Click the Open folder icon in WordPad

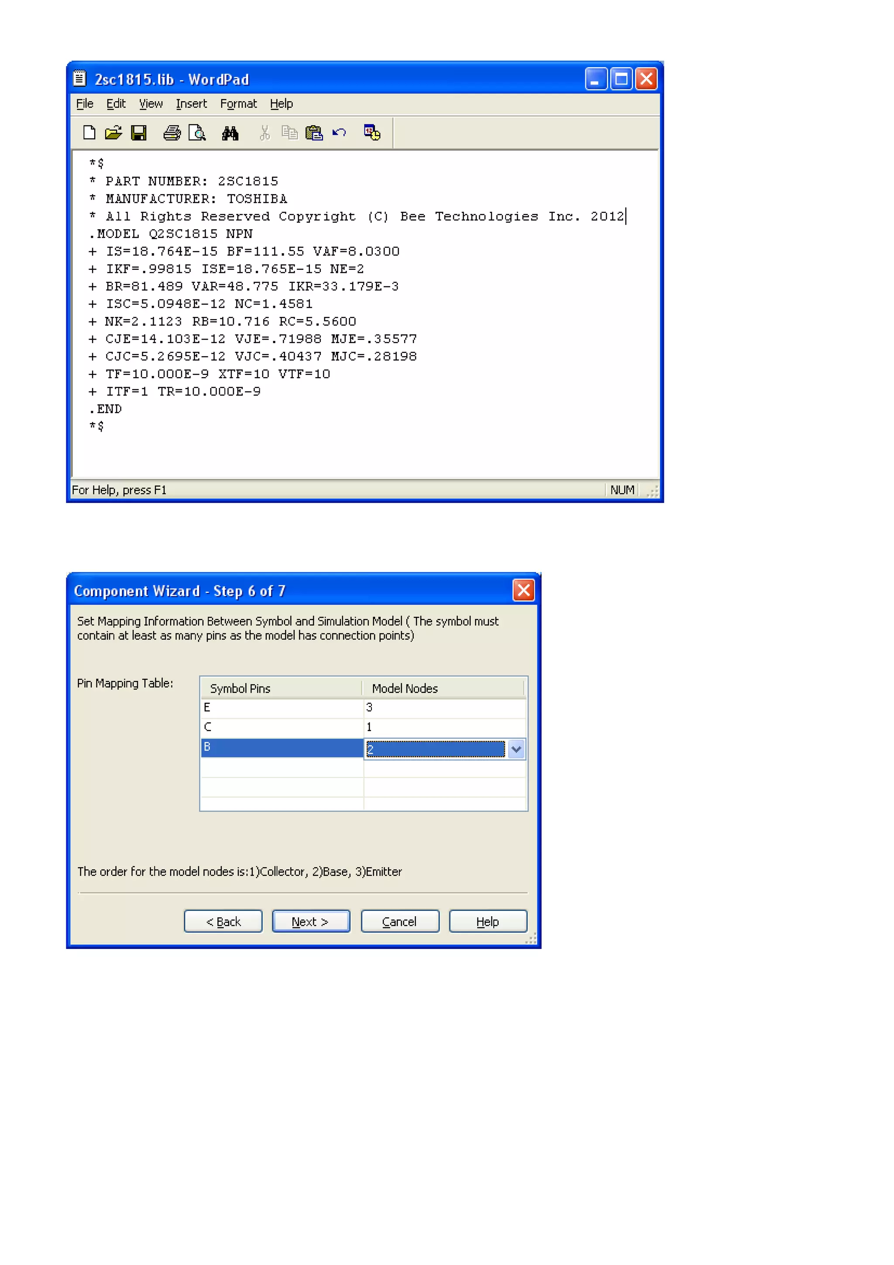pyautogui.click(x=113, y=133)
